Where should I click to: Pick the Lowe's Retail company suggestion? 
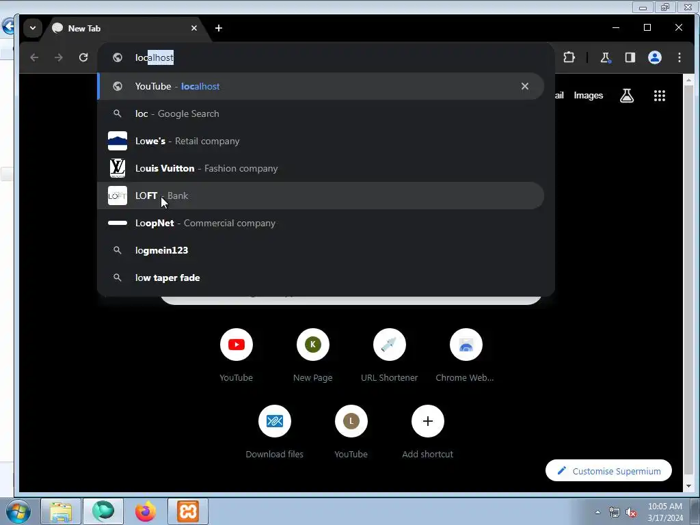(x=321, y=141)
